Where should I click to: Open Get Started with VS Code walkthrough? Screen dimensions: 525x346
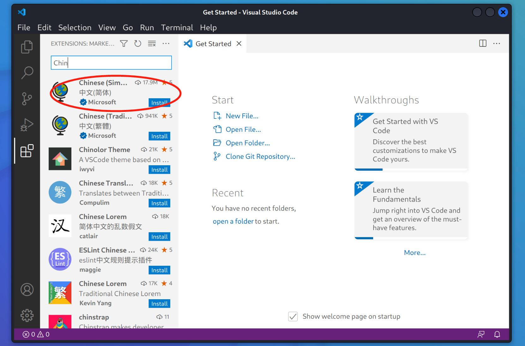(x=411, y=142)
